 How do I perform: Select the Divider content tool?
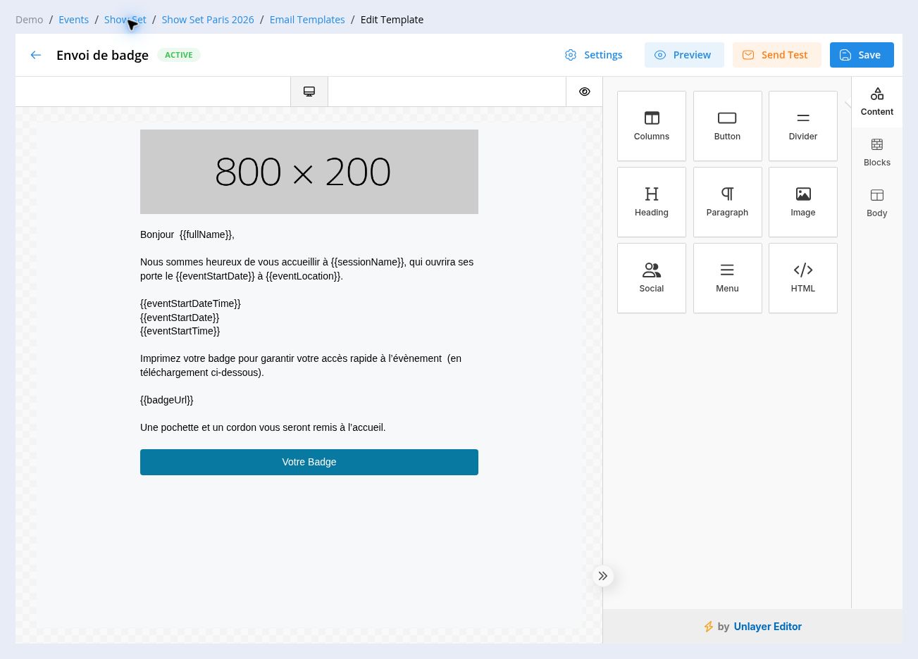click(802, 126)
